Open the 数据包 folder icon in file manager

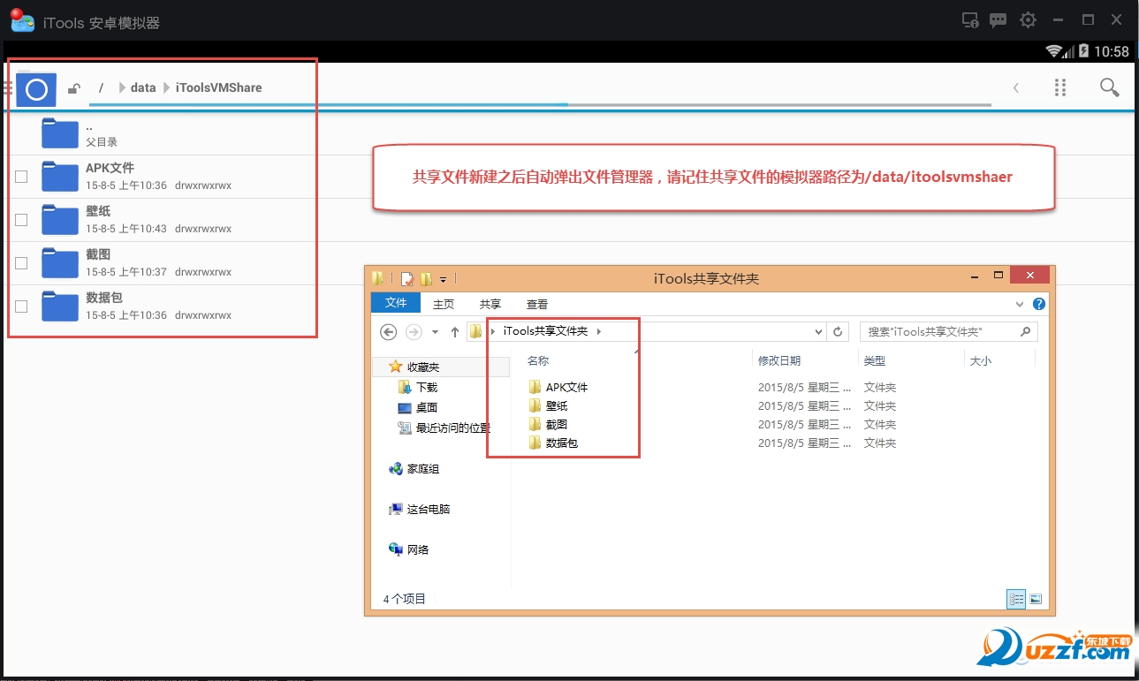coord(60,306)
